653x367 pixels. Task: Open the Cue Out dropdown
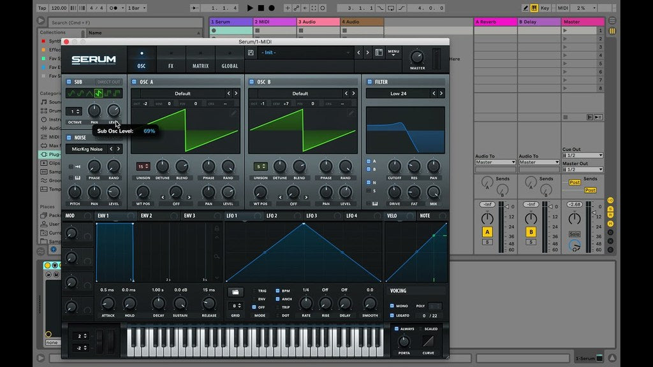click(x=582, y=155)
